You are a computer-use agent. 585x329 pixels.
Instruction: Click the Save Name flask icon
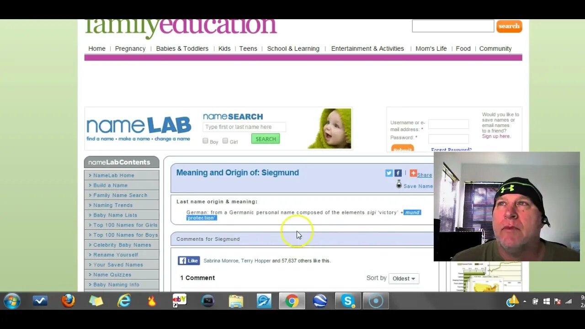[x=399, y=184]
